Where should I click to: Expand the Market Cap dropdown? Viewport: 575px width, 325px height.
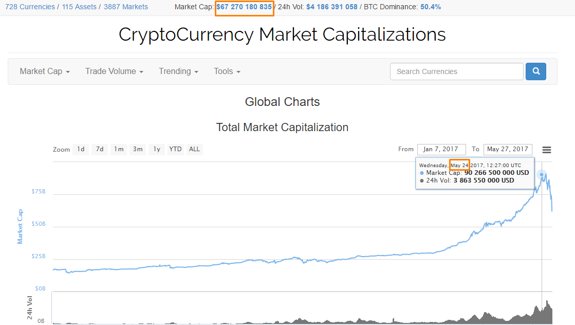coord(45,71)
